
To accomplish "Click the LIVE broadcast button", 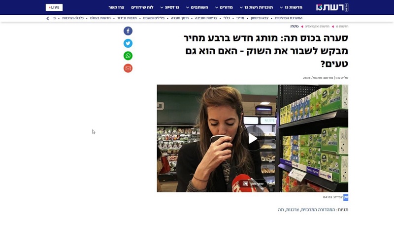I will point(54,7).
